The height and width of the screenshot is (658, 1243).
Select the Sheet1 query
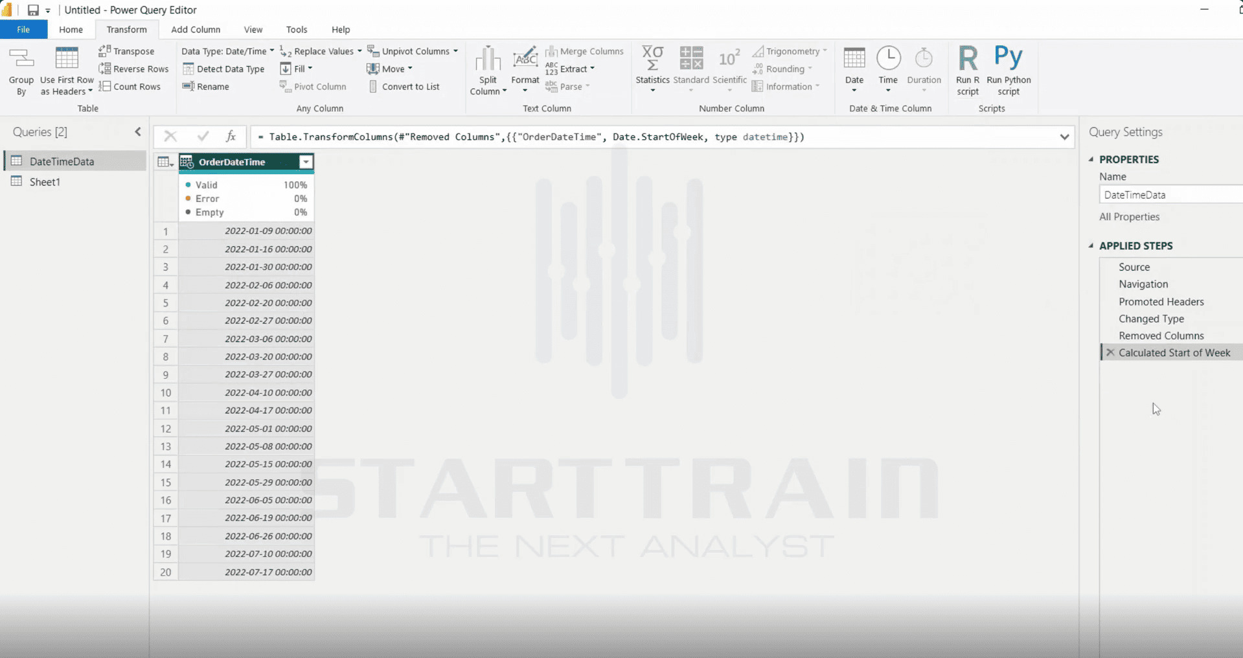(45, 182)
